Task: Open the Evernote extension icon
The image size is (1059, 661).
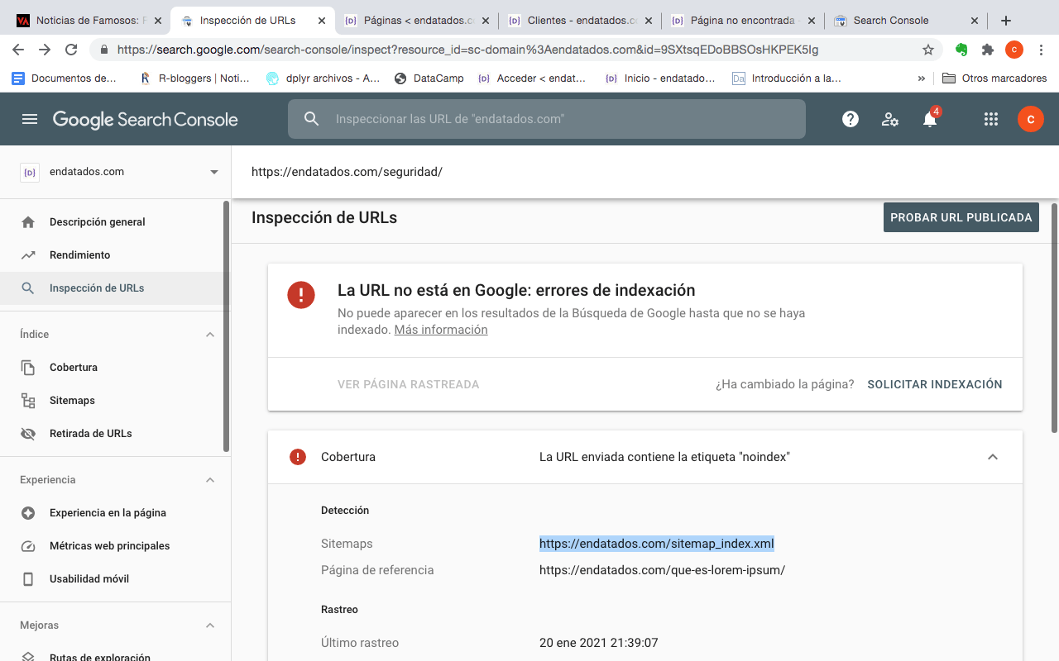Action: tap(961, 50)
